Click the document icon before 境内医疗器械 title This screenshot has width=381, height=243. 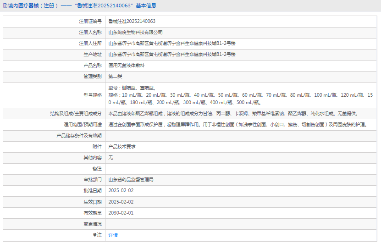pos(5,6)
